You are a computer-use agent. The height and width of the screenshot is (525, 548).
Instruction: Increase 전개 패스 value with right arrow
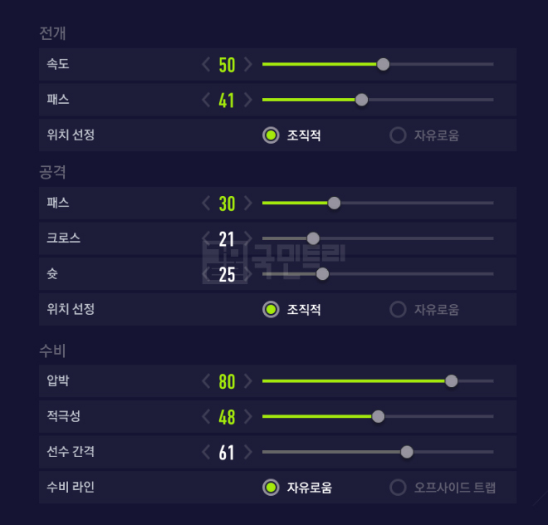tap(247, 101)
